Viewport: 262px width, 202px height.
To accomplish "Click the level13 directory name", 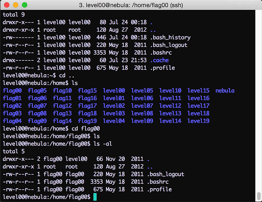I will point(170,113).
